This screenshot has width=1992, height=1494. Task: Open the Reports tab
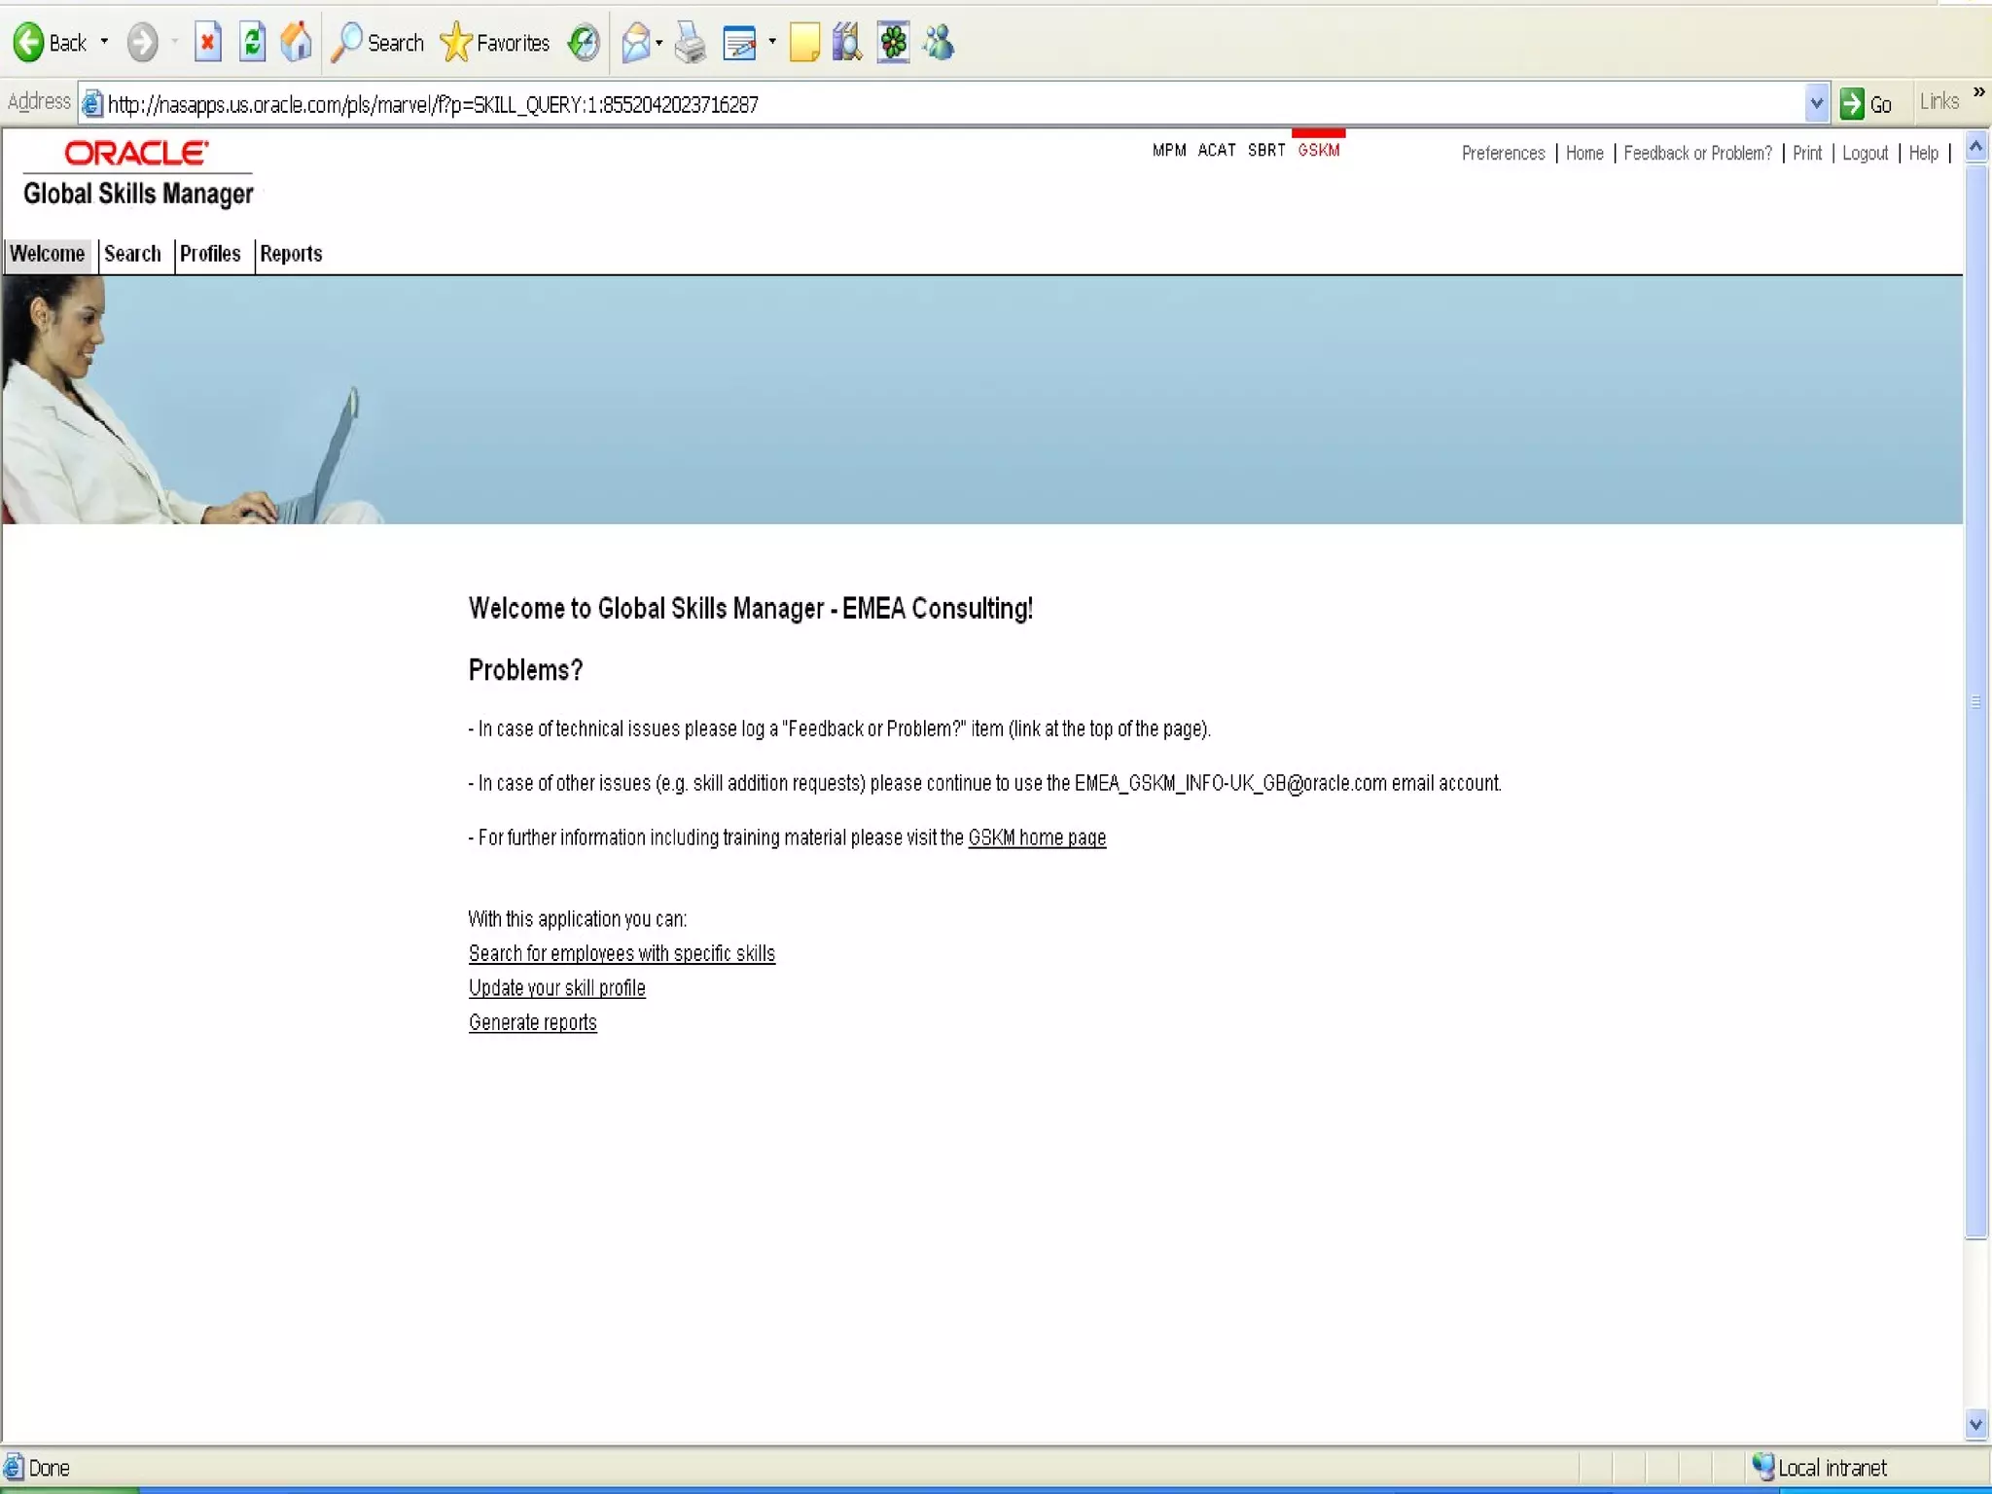tap(291, 254)
